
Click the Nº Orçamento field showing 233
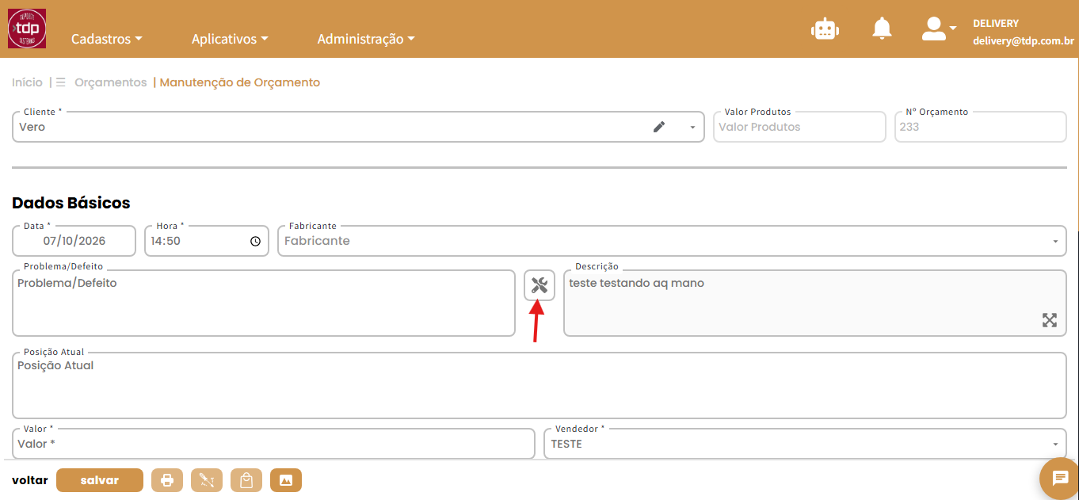pos(981,127)
